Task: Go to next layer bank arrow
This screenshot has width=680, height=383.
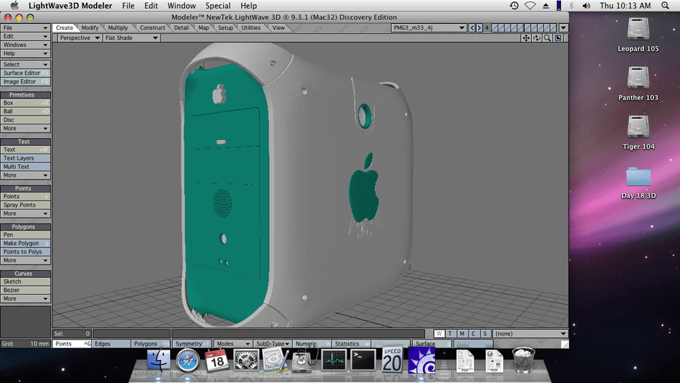Action: click(479, 28)
